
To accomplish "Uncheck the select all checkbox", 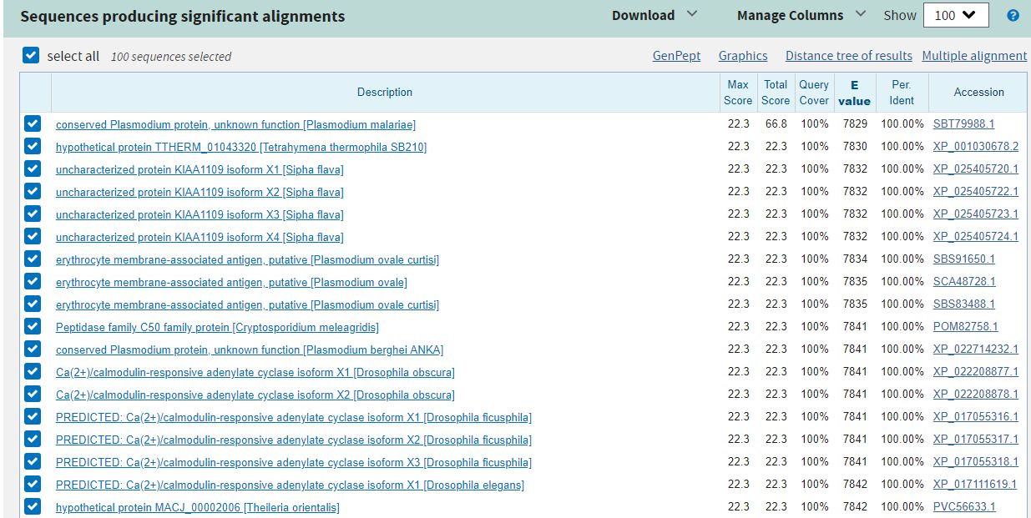I will pyautogui.click(x=31, y=56).
